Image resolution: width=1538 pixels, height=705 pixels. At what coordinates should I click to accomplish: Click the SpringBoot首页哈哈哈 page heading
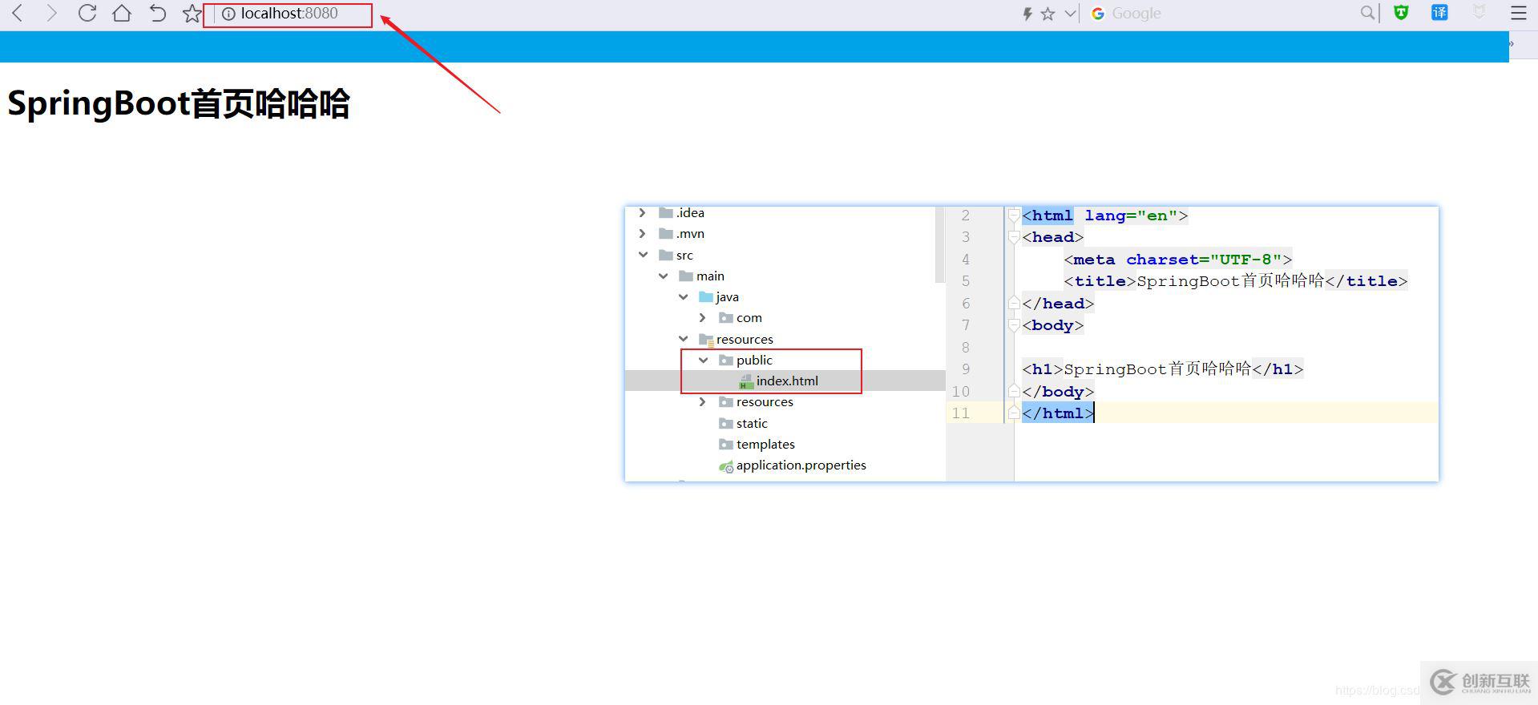pos(179,104)
